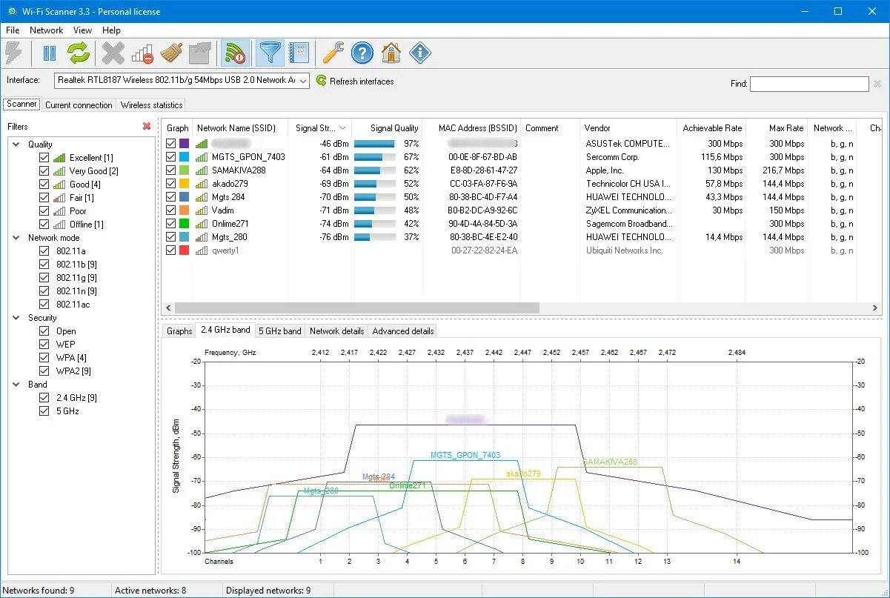The width and height of the screenshot is (890, 598).
Task: Toggle the notebook details panel icon
Action: (298, 53)
